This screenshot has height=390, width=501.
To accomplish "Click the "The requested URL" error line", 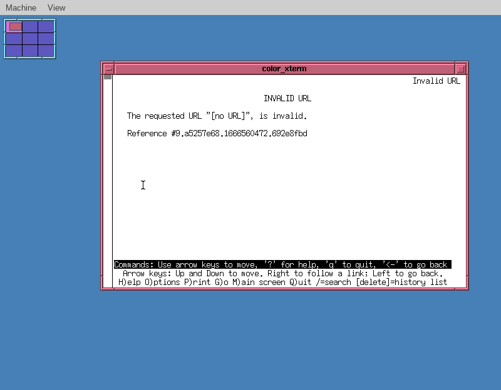I will click(x=217, y=116).
